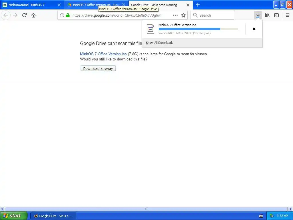This screenshot has height=220, width=293.
Task: Close the MinhOS 7 Office Version.iso Drive tab
Action: click(124, 5)
